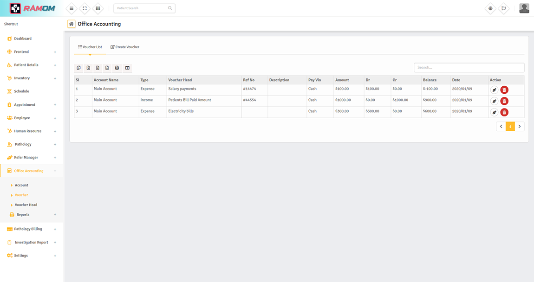Screen dimensions: 534x282
Task: Enter fullscreen mode using the top bar icon
Action: 85,8
